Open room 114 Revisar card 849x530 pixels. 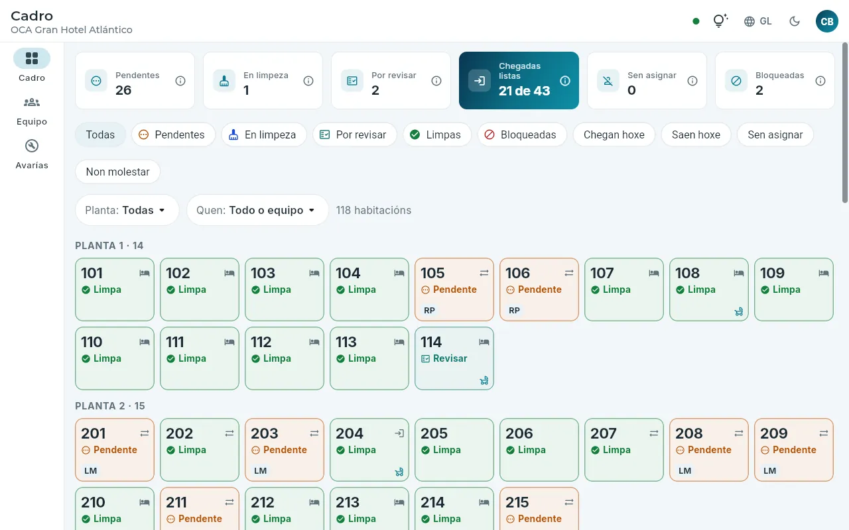pos(454,358)
